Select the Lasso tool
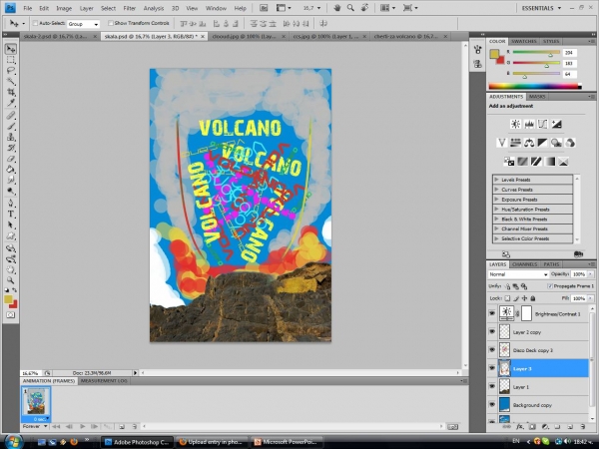This screenshot has width=599, height=449. point(11,71)
